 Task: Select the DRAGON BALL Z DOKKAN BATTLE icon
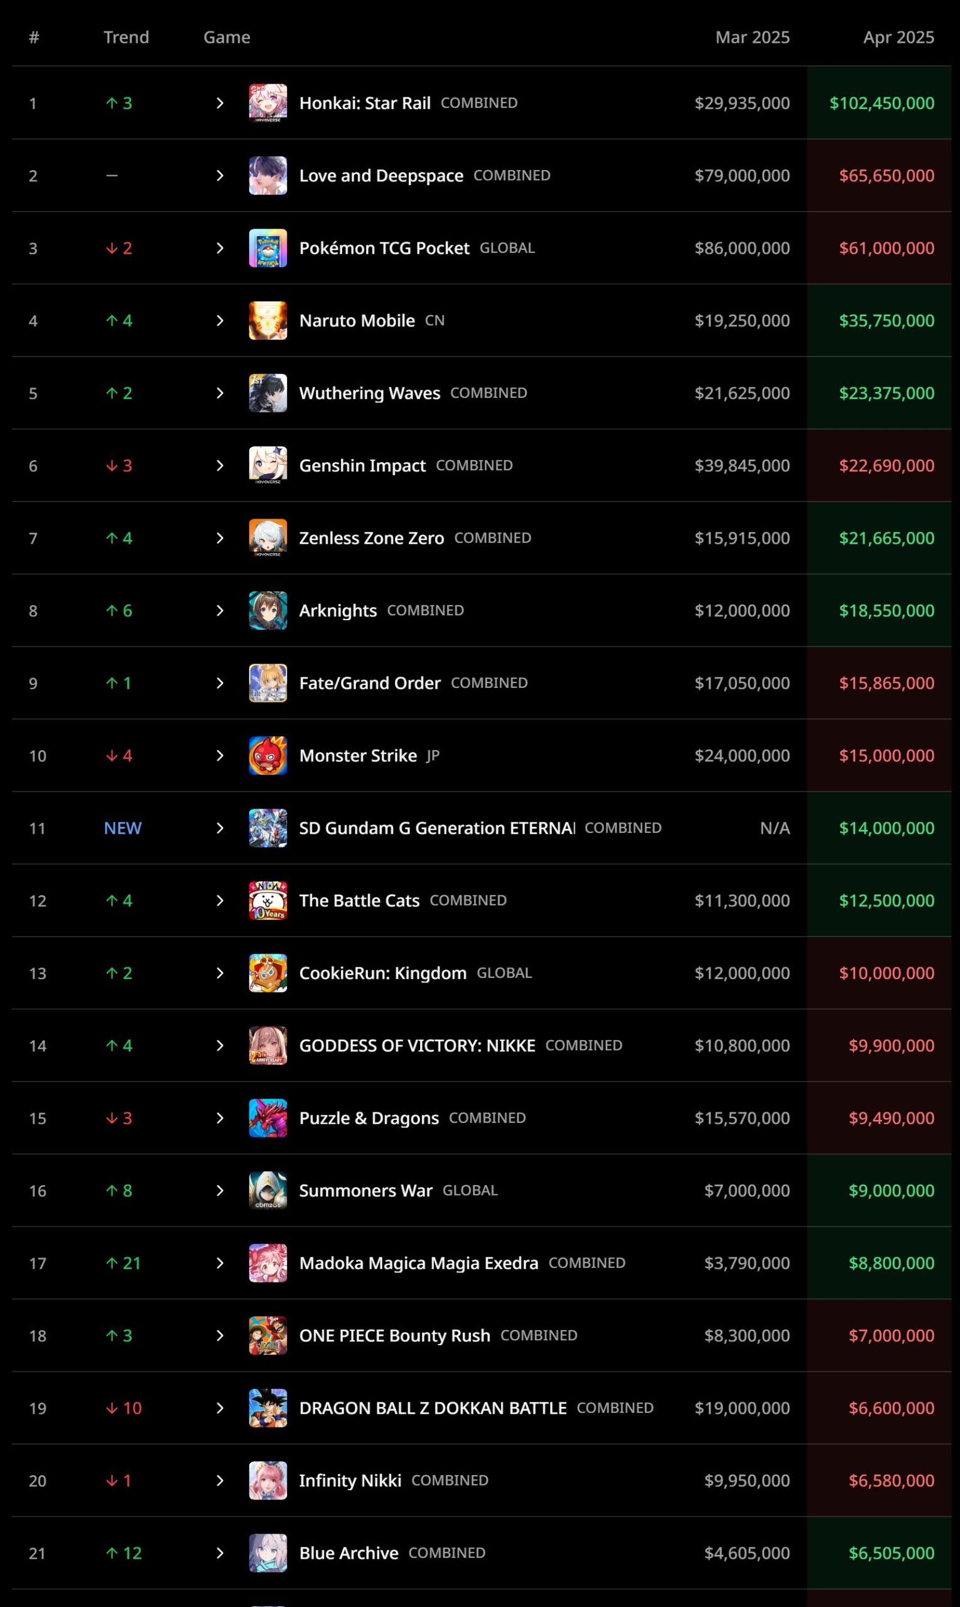268,1408
